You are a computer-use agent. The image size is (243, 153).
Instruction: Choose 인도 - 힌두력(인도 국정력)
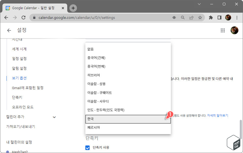tap(128, 110)
